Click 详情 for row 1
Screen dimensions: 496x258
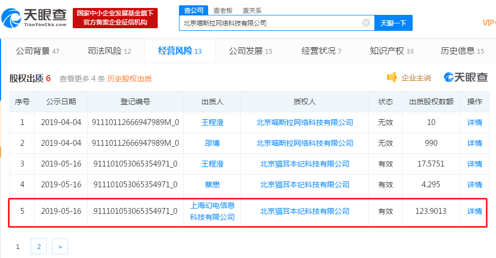(474, 122)
